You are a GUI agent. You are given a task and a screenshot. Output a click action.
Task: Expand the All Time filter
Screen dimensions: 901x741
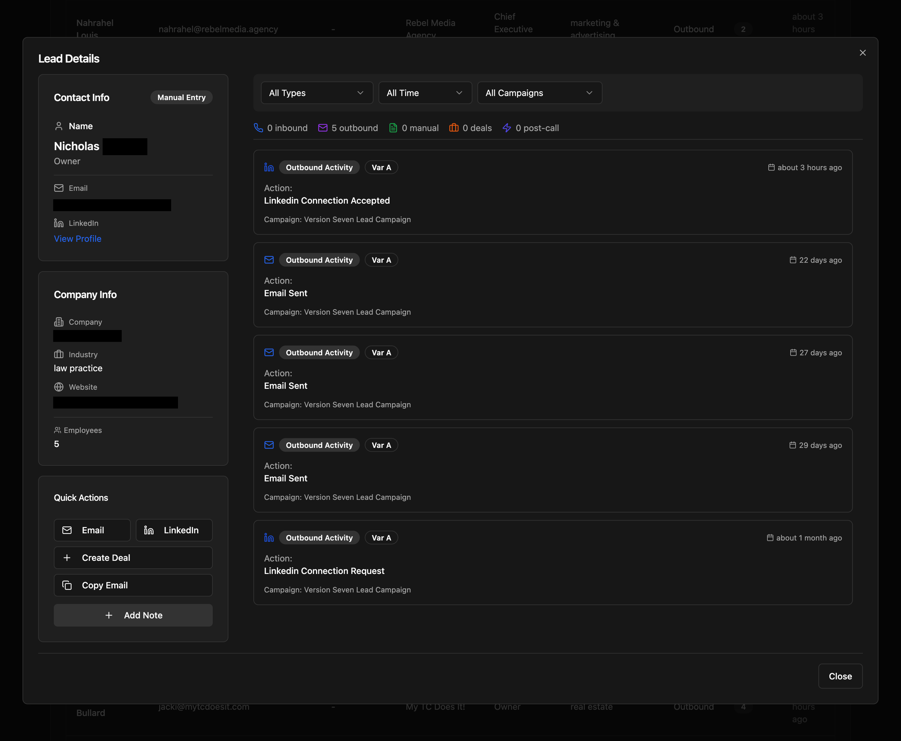tap(425, 93)
